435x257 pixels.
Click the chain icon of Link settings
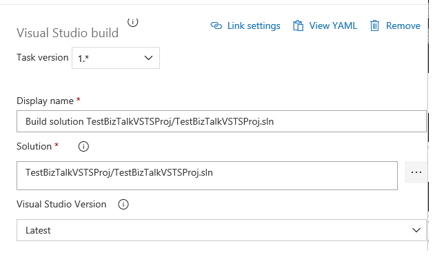pos(216,25)
